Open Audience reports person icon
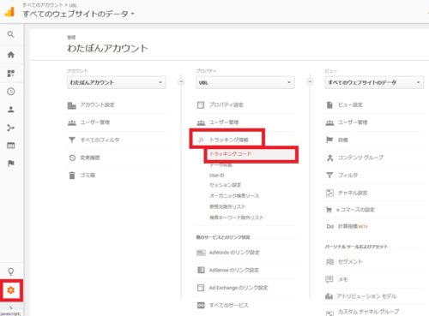 pos(10,110)
